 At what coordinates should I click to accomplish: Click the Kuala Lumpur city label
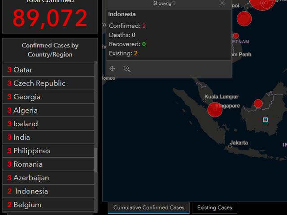click(221, 97)
